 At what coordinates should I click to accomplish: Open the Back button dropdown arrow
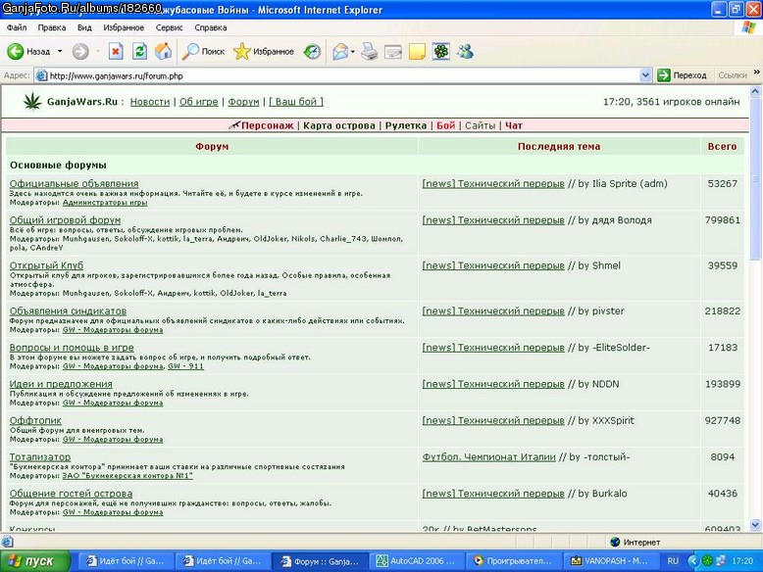60,51
